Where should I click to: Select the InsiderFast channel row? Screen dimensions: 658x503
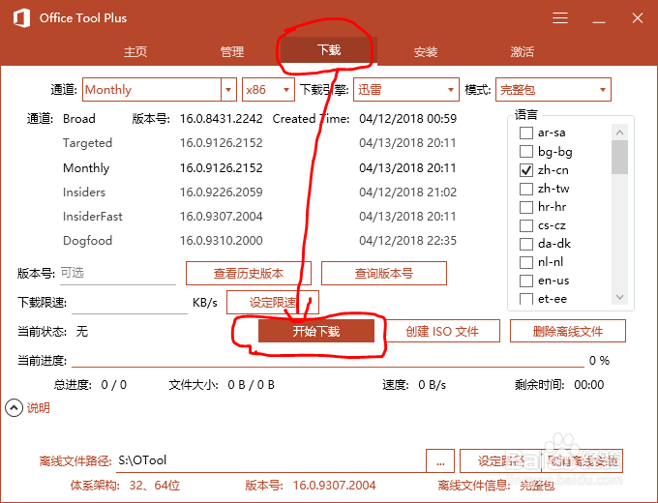coord(259,217)
